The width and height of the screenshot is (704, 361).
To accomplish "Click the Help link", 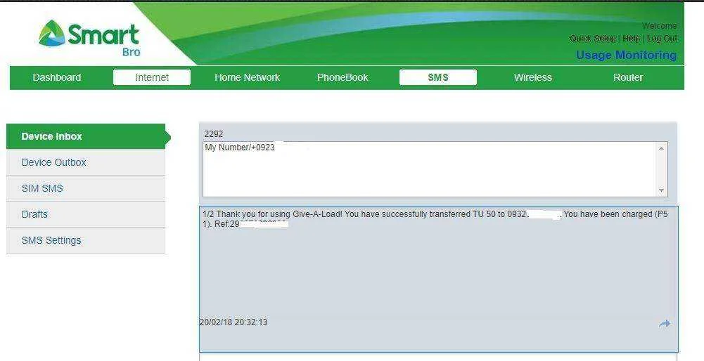I will point(631,39).
